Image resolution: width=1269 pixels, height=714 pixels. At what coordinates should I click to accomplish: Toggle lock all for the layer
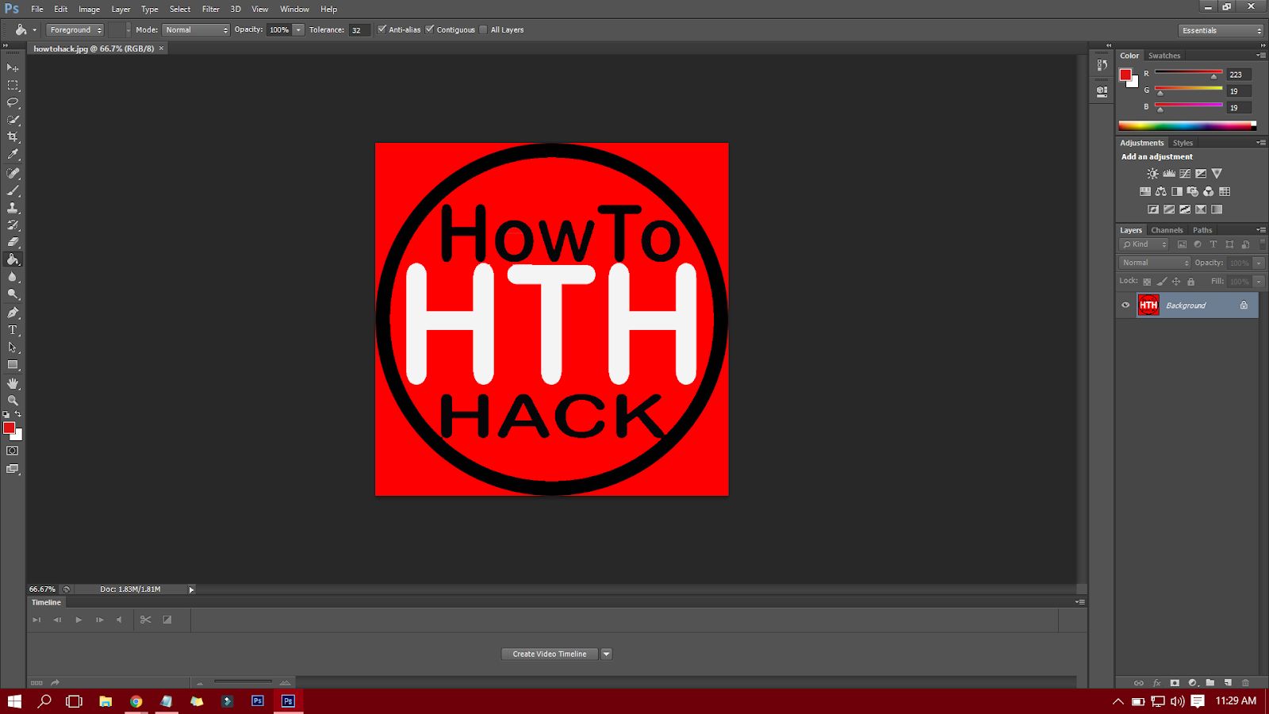tap(1191, 282)
